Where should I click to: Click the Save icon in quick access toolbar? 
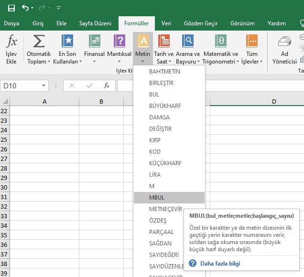tap(11, 8)
